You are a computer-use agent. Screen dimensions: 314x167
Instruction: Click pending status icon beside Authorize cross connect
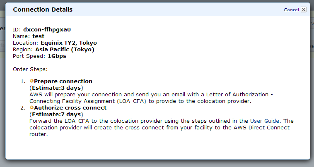coord(31,107)
